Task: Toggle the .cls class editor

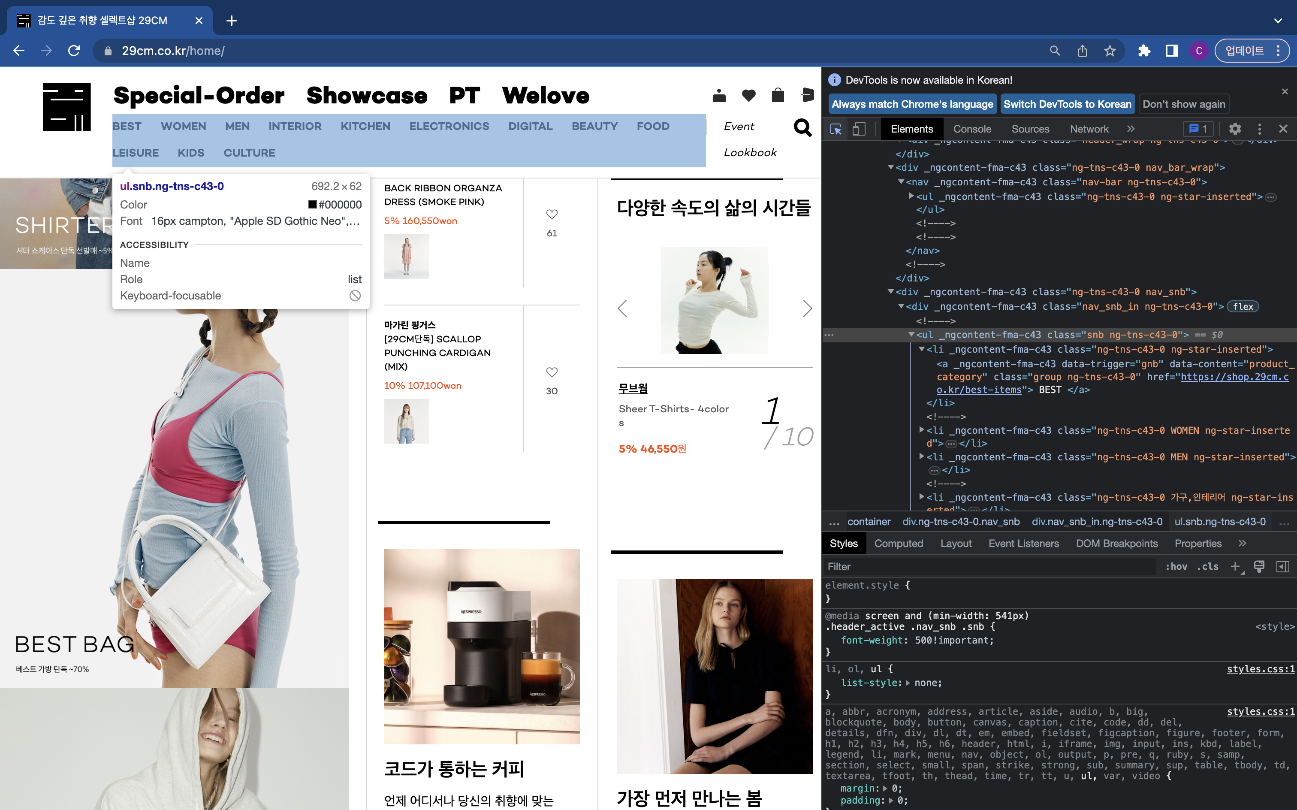Action: coord(1207,567)
